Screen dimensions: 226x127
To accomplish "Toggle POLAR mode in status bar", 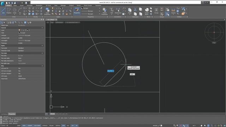I will coord(52,126).
